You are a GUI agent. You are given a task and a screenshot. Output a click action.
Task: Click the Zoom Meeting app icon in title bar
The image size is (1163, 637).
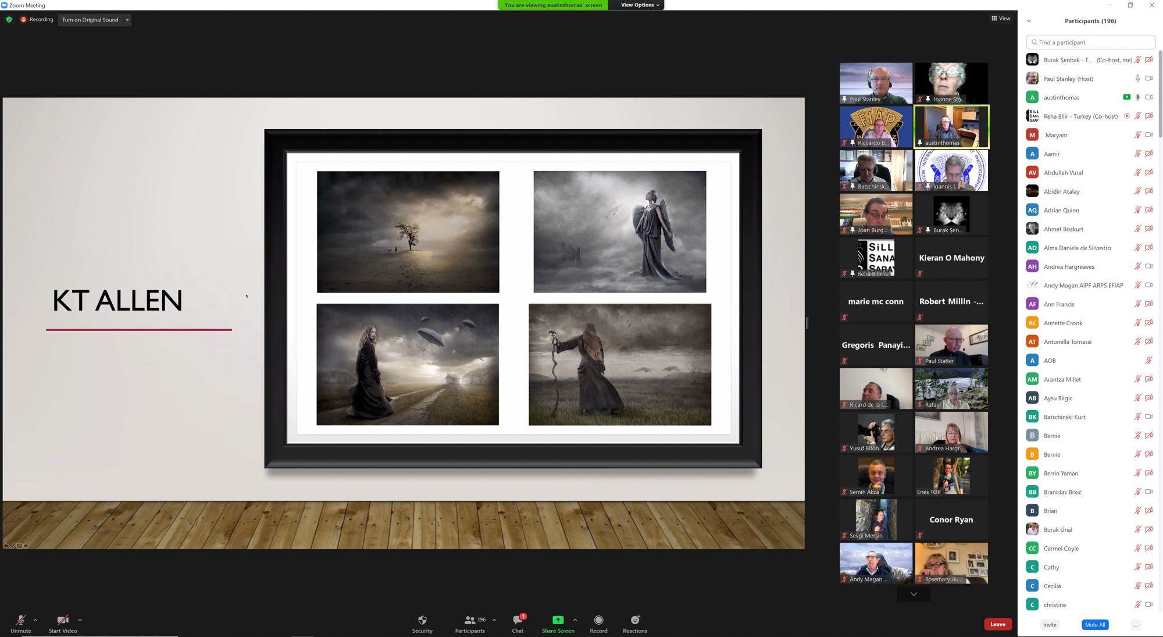click(x=4, y=5)
